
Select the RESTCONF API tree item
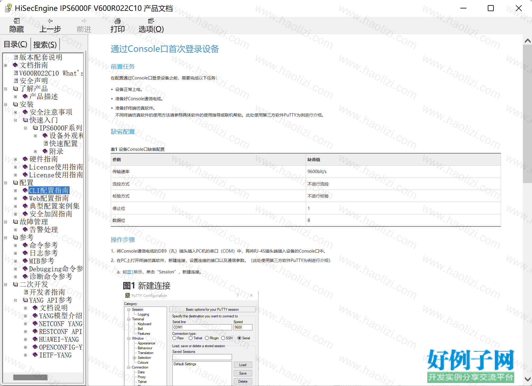(x=60, y=331)
